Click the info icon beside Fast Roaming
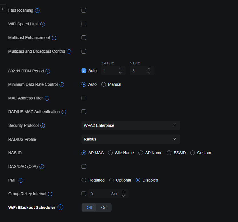The height and width of the screenshot is (222, 238). pos(37,11)
